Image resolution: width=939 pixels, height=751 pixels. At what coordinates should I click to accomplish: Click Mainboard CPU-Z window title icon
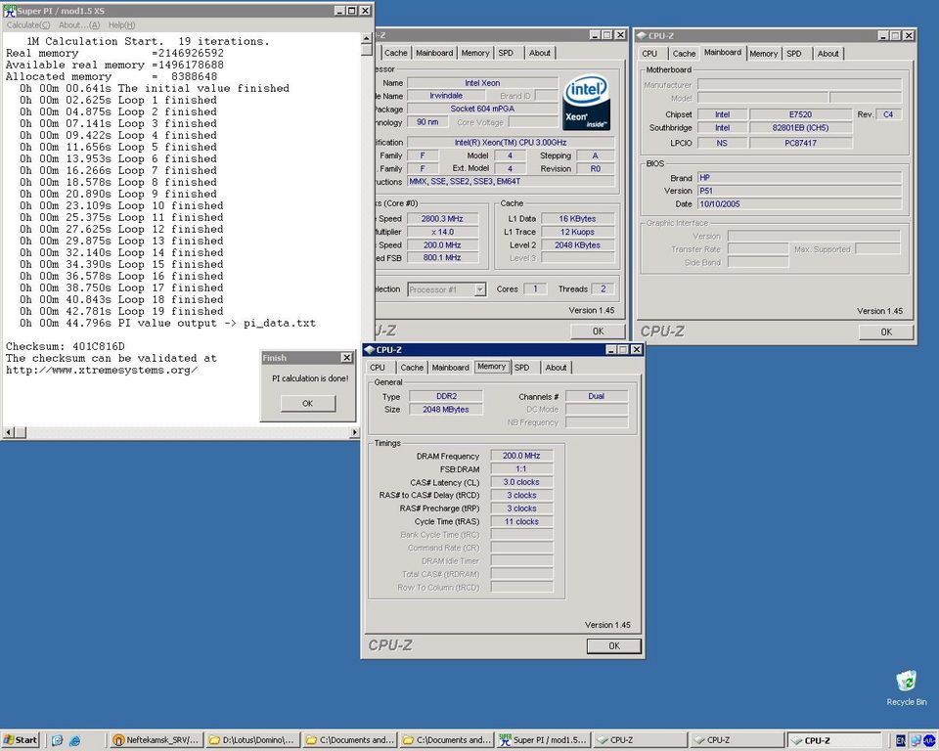pos(642,36)
